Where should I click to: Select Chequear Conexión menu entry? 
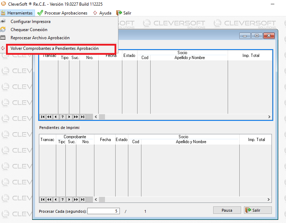(x=29, y=30)
